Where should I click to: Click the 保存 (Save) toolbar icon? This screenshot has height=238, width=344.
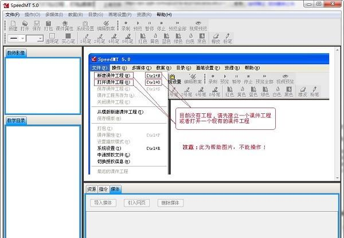click(37, 26)
